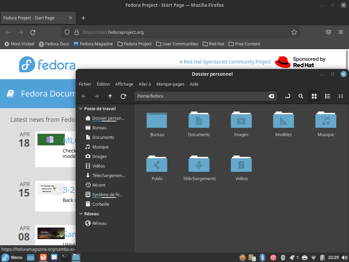
Task: Follow the Red Hat-Sponsored Community Project link
Action: click(225, 62)
